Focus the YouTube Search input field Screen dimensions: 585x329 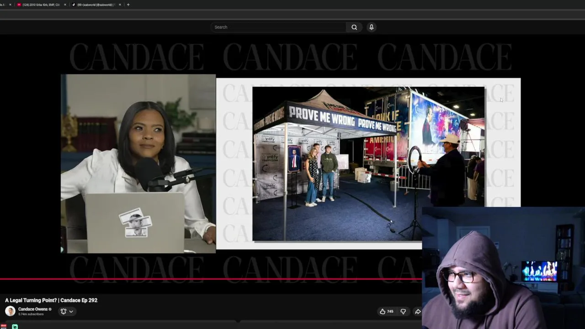279,27
